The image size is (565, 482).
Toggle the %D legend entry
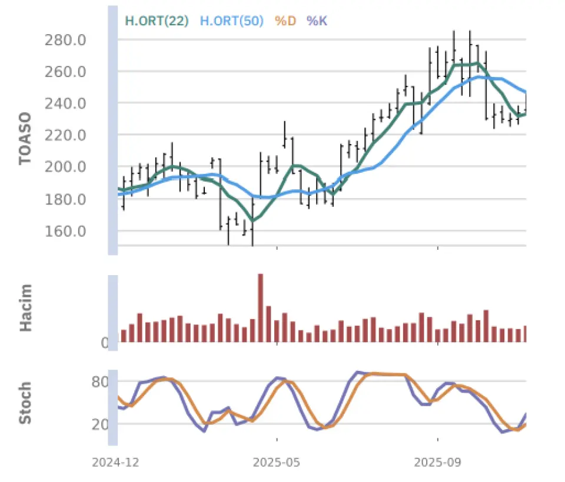coord(285,21)
